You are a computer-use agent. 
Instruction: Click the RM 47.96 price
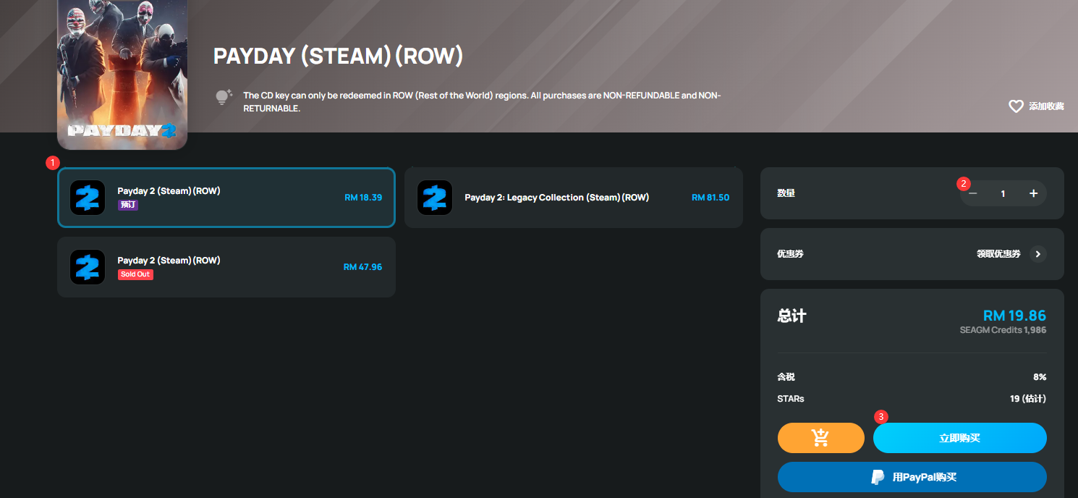362,267
